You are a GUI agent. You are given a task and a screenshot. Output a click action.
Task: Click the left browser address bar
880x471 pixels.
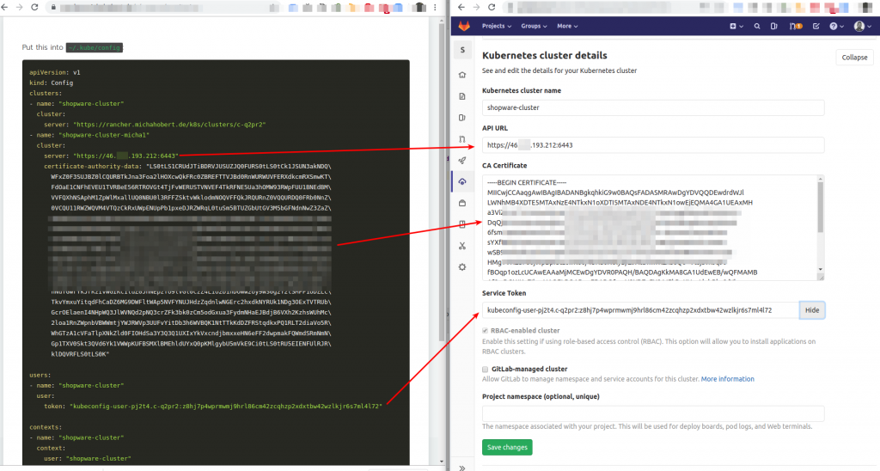click(162, 7)
